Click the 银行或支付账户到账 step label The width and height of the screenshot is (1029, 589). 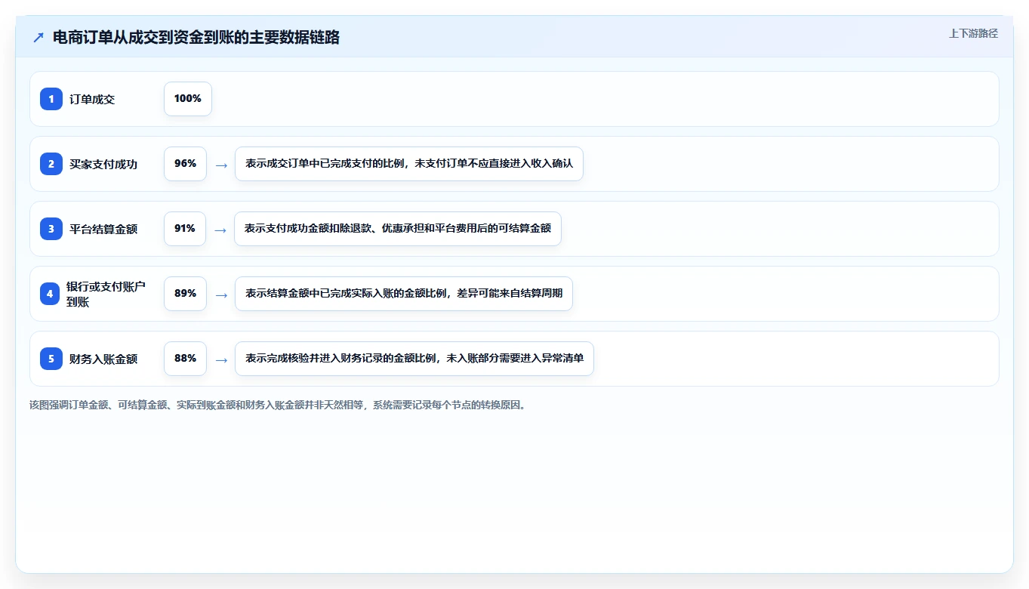(x=106, y=294)
